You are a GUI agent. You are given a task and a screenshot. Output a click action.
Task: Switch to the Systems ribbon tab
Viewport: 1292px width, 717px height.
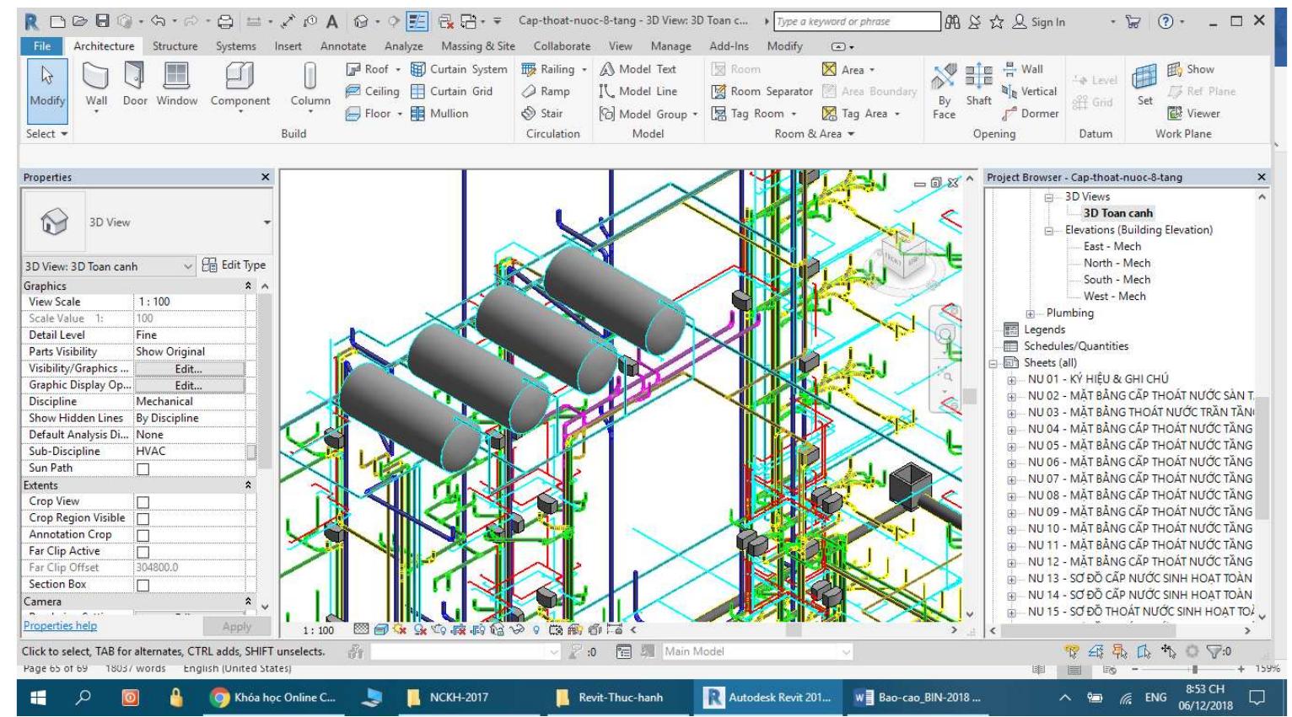tap(235, 46)
